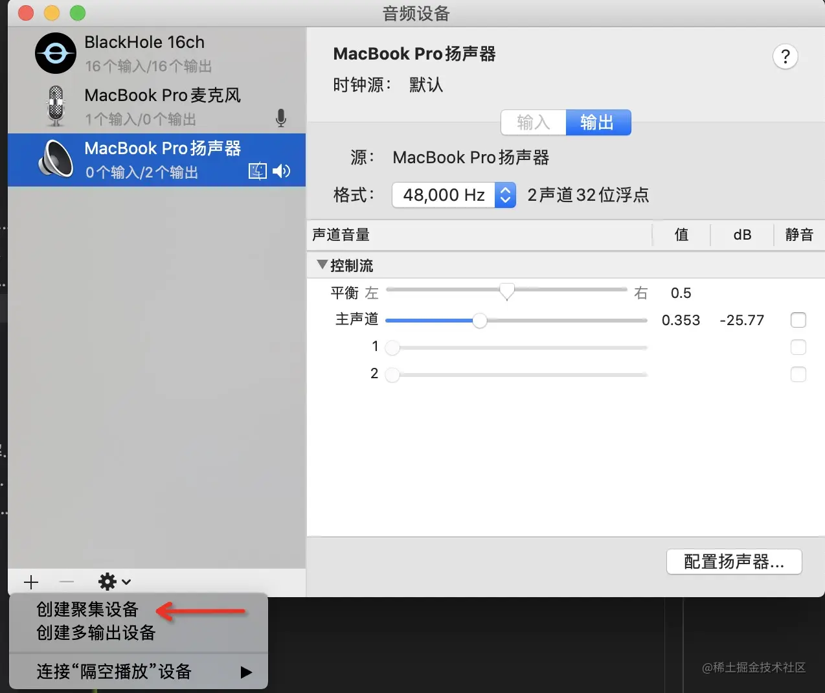Click the channel 2 volume slider
The image size is (825, 693).
pos(517,375)
